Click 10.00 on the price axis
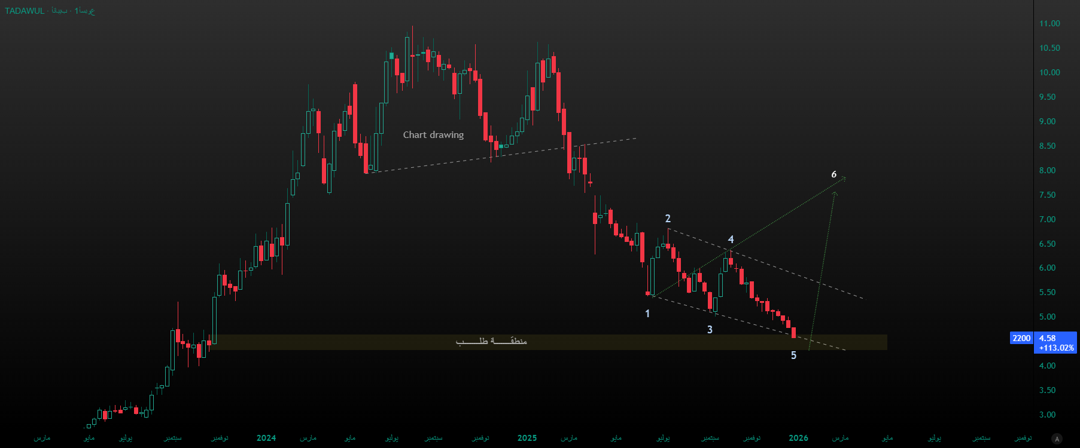 (x=1049, y=72)
